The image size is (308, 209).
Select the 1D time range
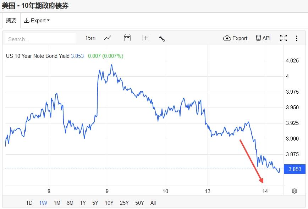[x=29, y=203]
